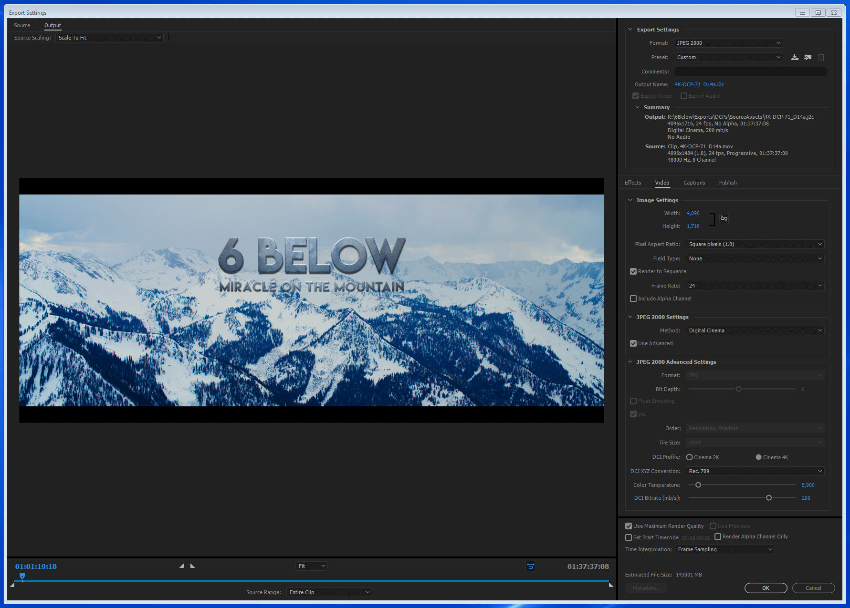Collapse the Summary section
Viewport: 850px width, 608px height.
coord(637,107)
